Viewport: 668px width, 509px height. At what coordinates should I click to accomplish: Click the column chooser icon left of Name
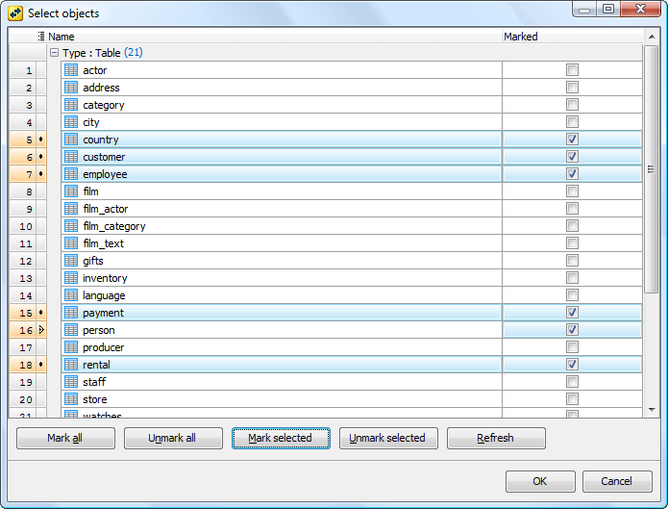pos(40,37)
